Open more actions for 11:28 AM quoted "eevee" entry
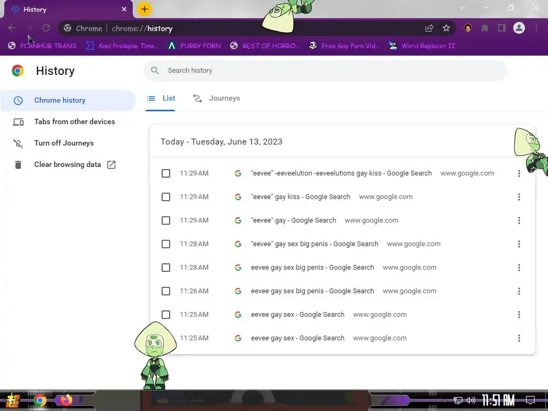The height and width of the screenshot is (411, 548). [519, 244]
